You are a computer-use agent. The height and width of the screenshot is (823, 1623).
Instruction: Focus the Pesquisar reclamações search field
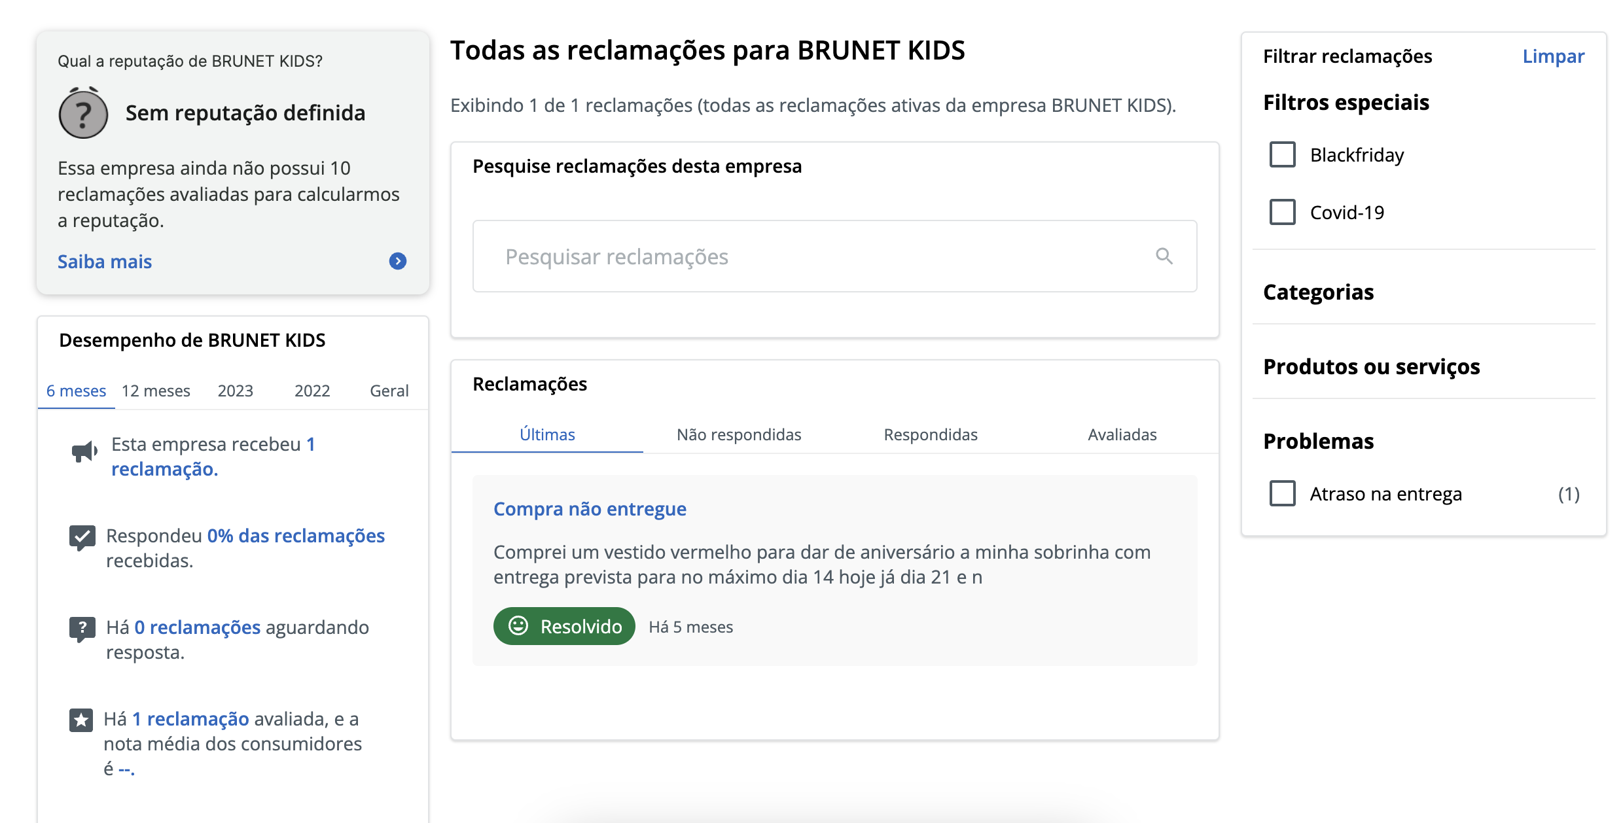pos(835,256)
